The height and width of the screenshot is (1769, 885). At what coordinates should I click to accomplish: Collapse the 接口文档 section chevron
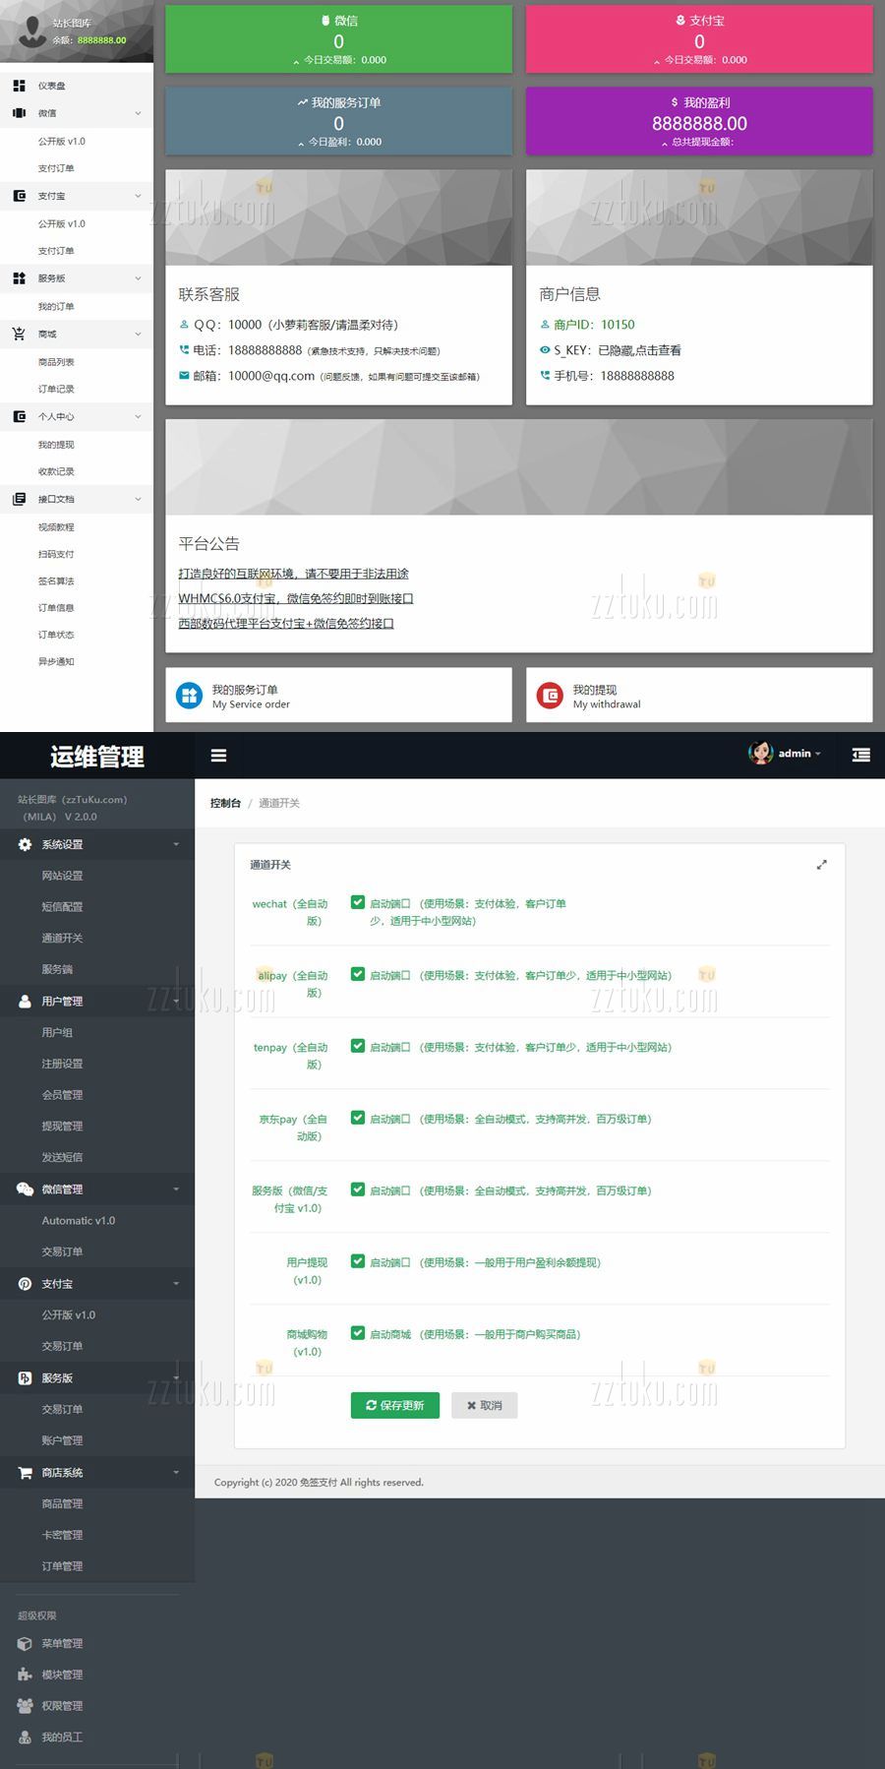click(x=138, y=499)
